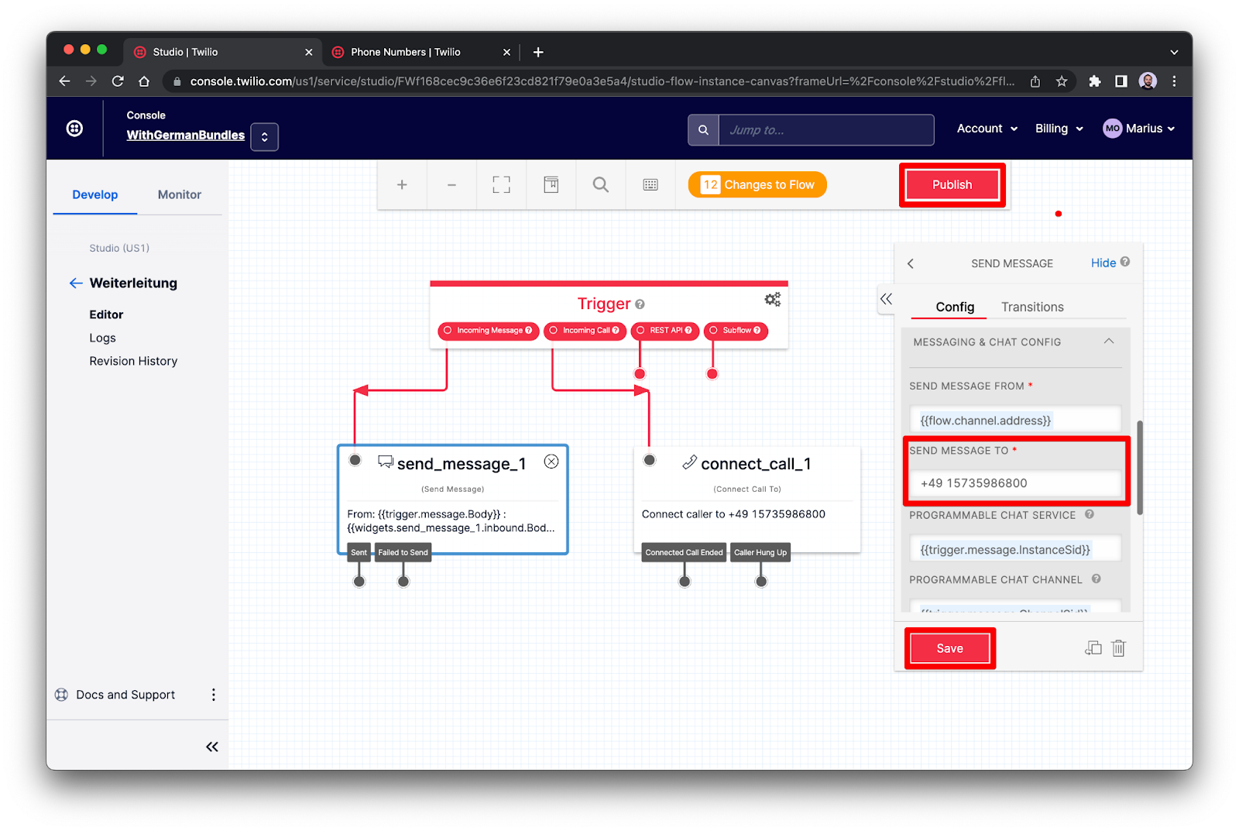Open the Billing dropdown menu
Screen dimensions: 1239x831
click(x=1059, y=129)
